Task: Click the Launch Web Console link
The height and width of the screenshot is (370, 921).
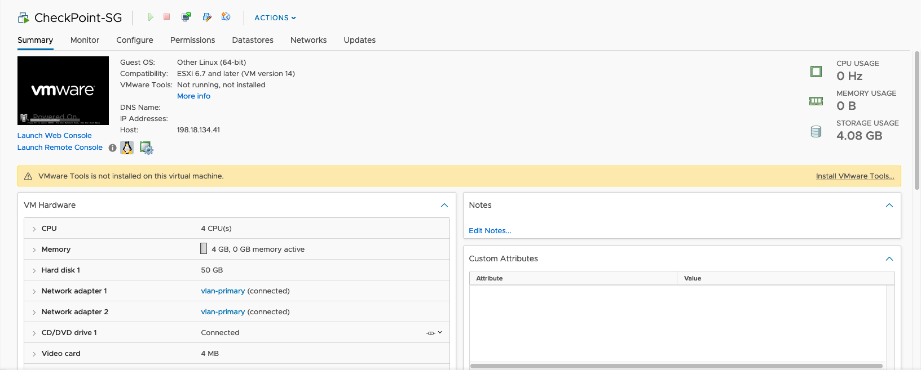Action: click(x=54, y=136)
